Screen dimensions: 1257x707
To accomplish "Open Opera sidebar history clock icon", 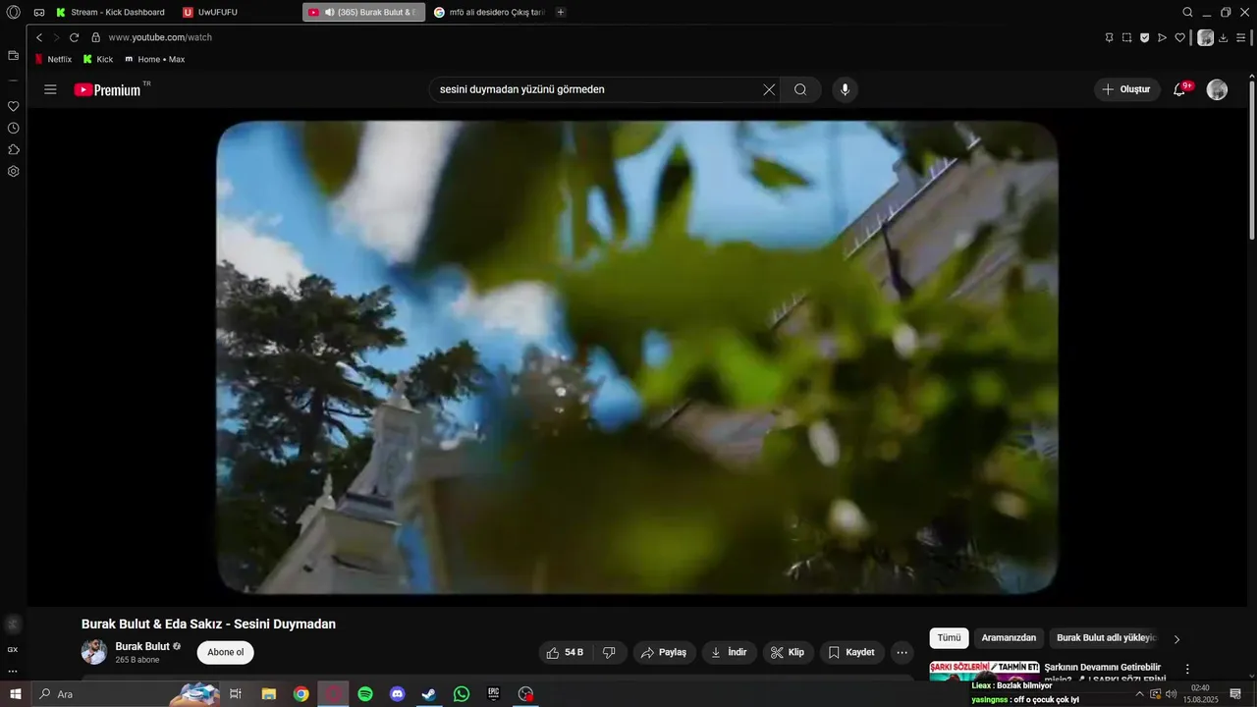I will pos(13,128).
